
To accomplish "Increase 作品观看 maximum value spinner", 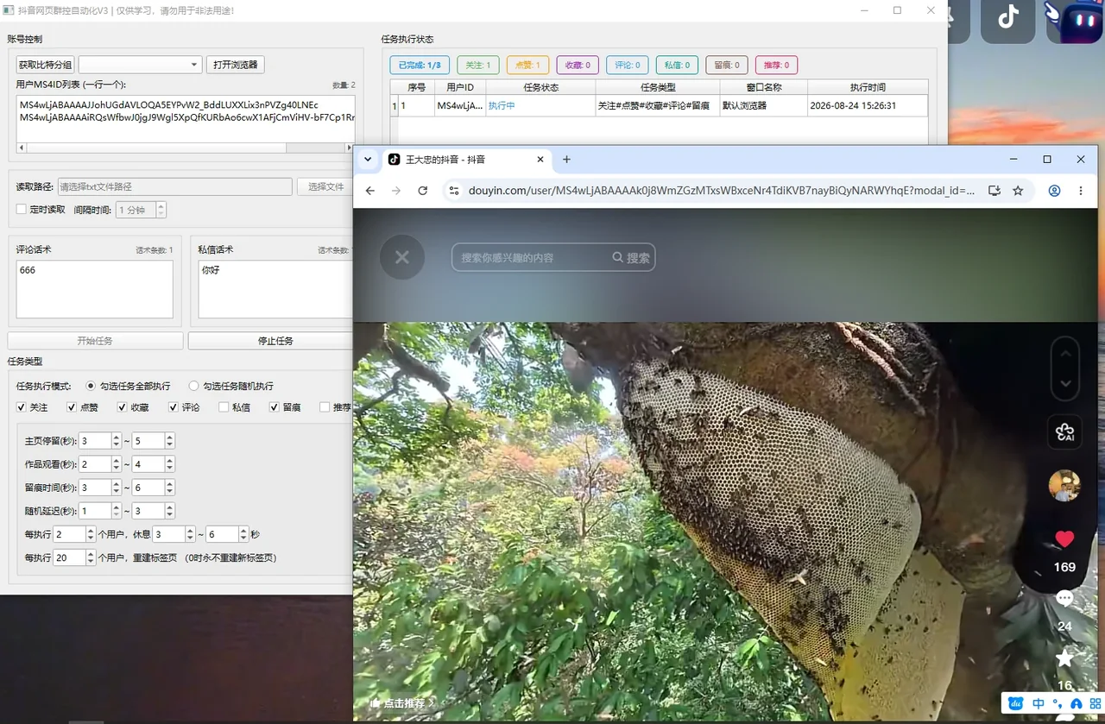I will [x=169, y=460].
